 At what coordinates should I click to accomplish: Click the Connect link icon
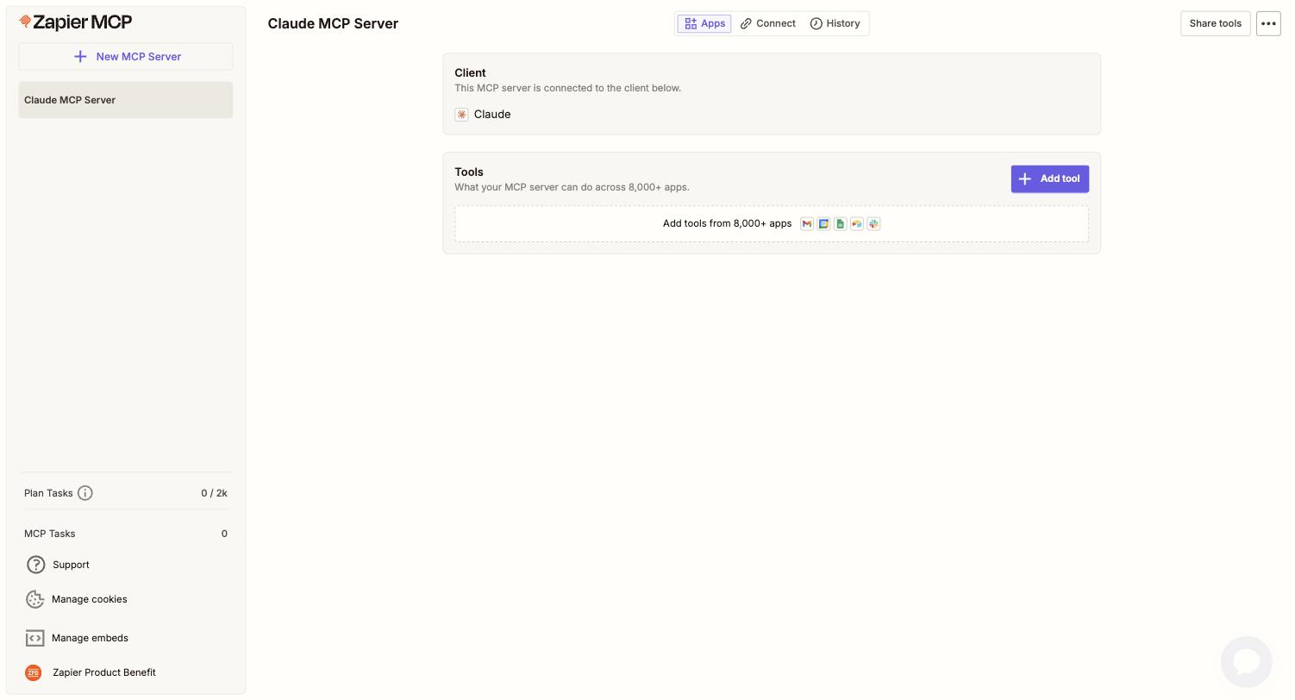(746, 23)
